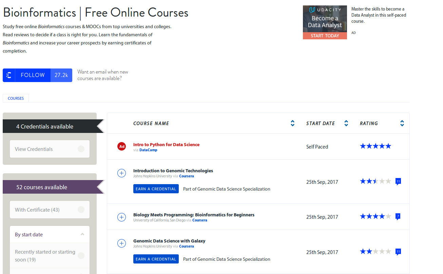Expand Introduction to Genomic Technologies plus icon
The width and height of the screenshot is (443, 274).
(121, 173)
